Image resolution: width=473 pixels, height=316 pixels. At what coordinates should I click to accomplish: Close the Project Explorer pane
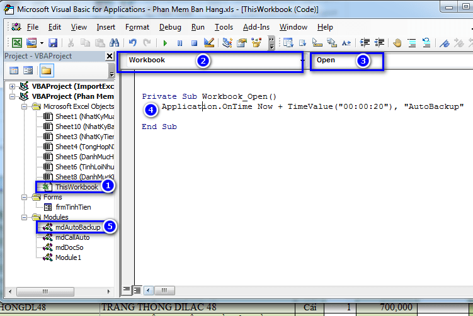click(110, 56)
